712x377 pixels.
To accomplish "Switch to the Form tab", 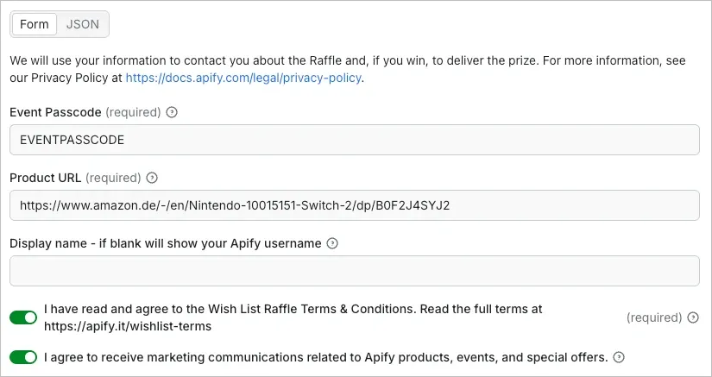I will click(x=34, y=24).
